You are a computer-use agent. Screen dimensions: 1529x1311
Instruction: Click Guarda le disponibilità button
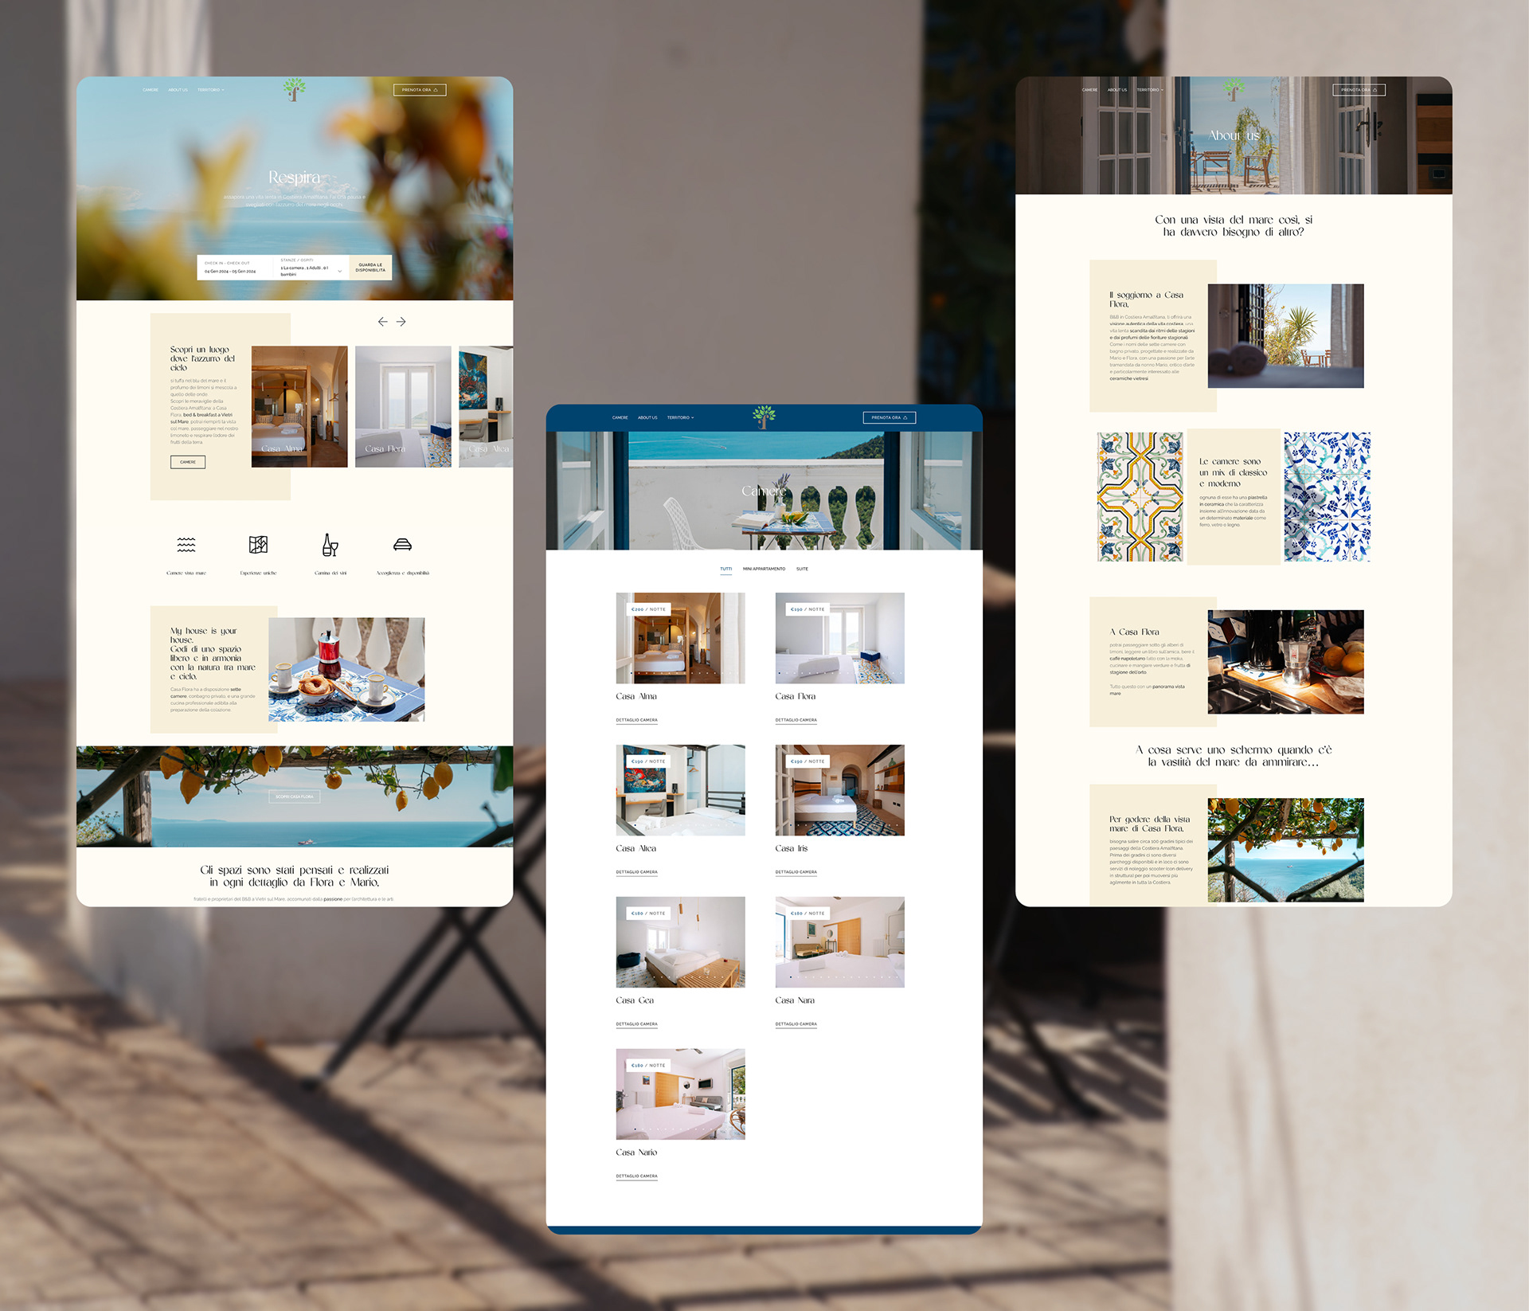(x=370, y=268)
